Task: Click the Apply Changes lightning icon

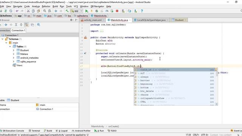Action: tap(92, 11)
